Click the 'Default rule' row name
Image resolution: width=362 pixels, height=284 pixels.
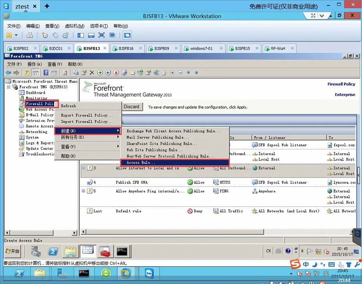128,211
